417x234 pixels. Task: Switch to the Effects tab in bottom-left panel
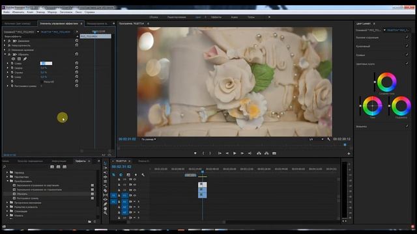click(x=81, y=161)
